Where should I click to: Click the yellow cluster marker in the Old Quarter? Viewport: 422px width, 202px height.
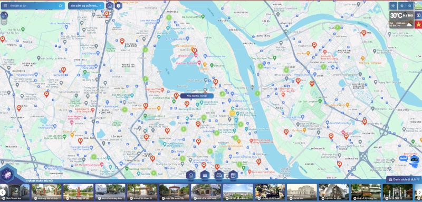coord(232,113)
